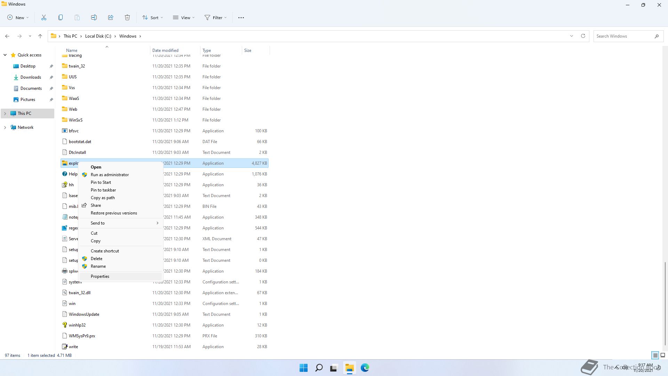Open the Sort dropdown menu
This screenshot has width=668, height=376.
pos(152,18)
